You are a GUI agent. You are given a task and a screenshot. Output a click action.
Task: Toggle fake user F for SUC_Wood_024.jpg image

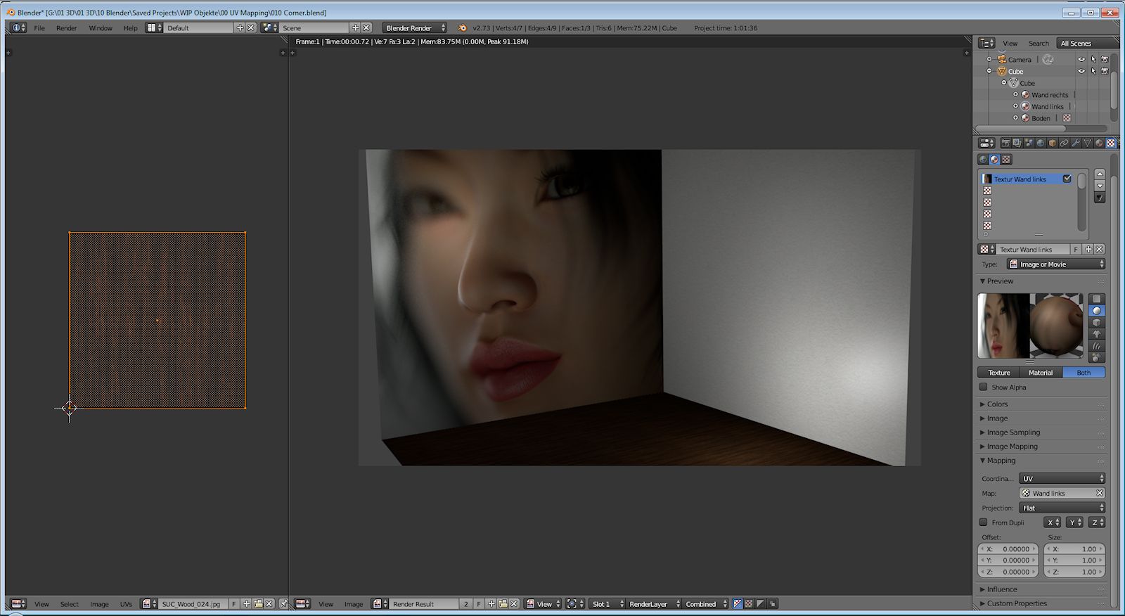coord(234,604)
